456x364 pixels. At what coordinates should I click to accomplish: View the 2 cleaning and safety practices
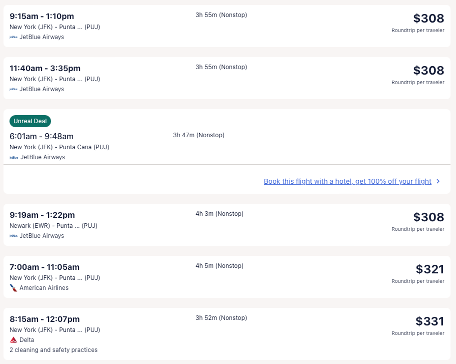(53, 350)
